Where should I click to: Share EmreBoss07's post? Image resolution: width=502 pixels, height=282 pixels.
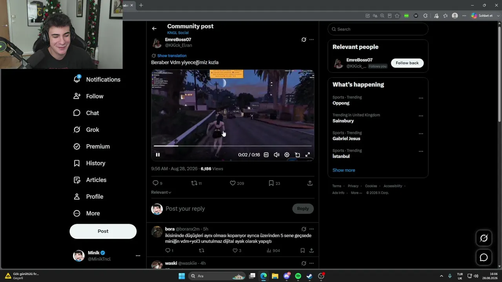310,183
